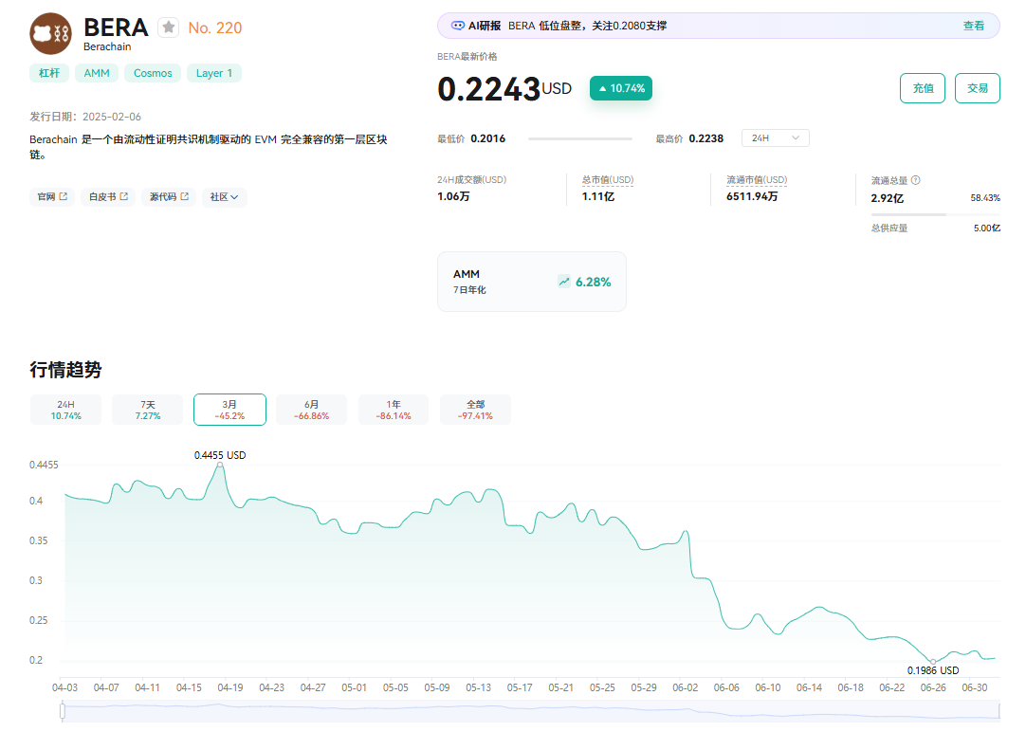This screenshot has width=1026, height=750.
Task: Click the 06-30 date axis label
Action: coord(974,687)
